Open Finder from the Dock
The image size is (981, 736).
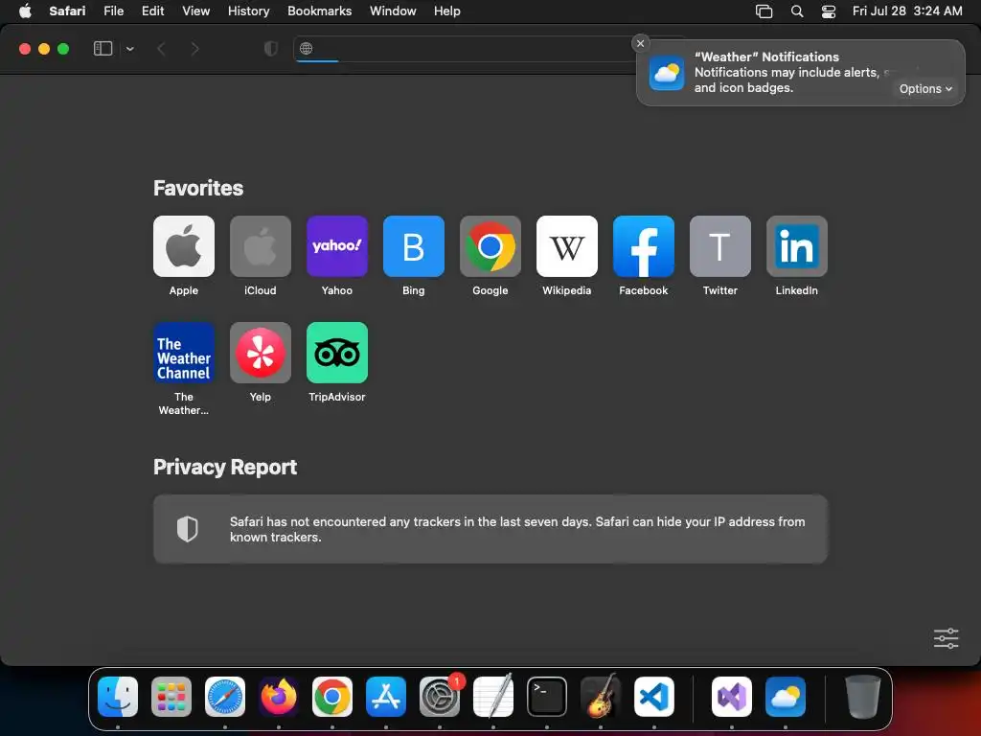[x=118, y=697]
